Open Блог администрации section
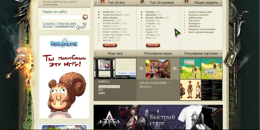The width and height of the screenshot is (260, 130). 201,32
